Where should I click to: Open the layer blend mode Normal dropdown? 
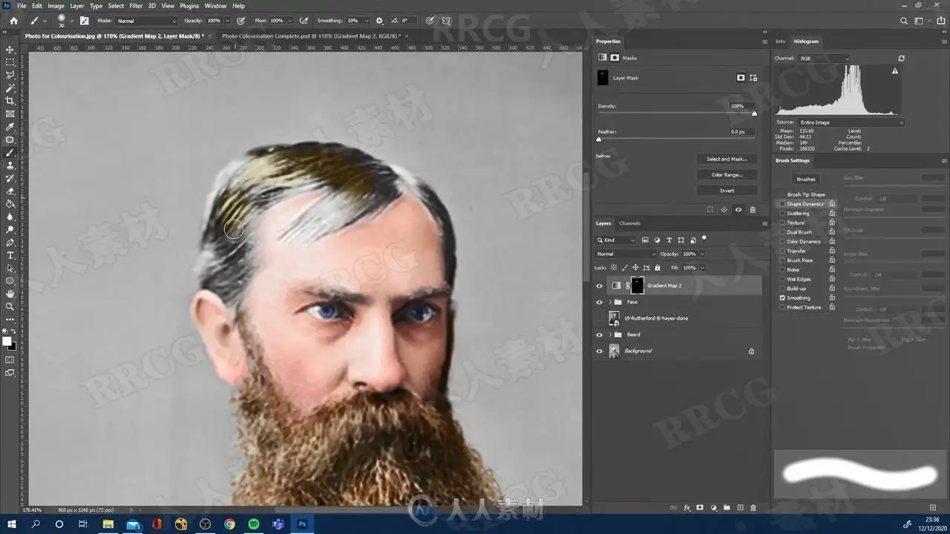pos(626,254)
